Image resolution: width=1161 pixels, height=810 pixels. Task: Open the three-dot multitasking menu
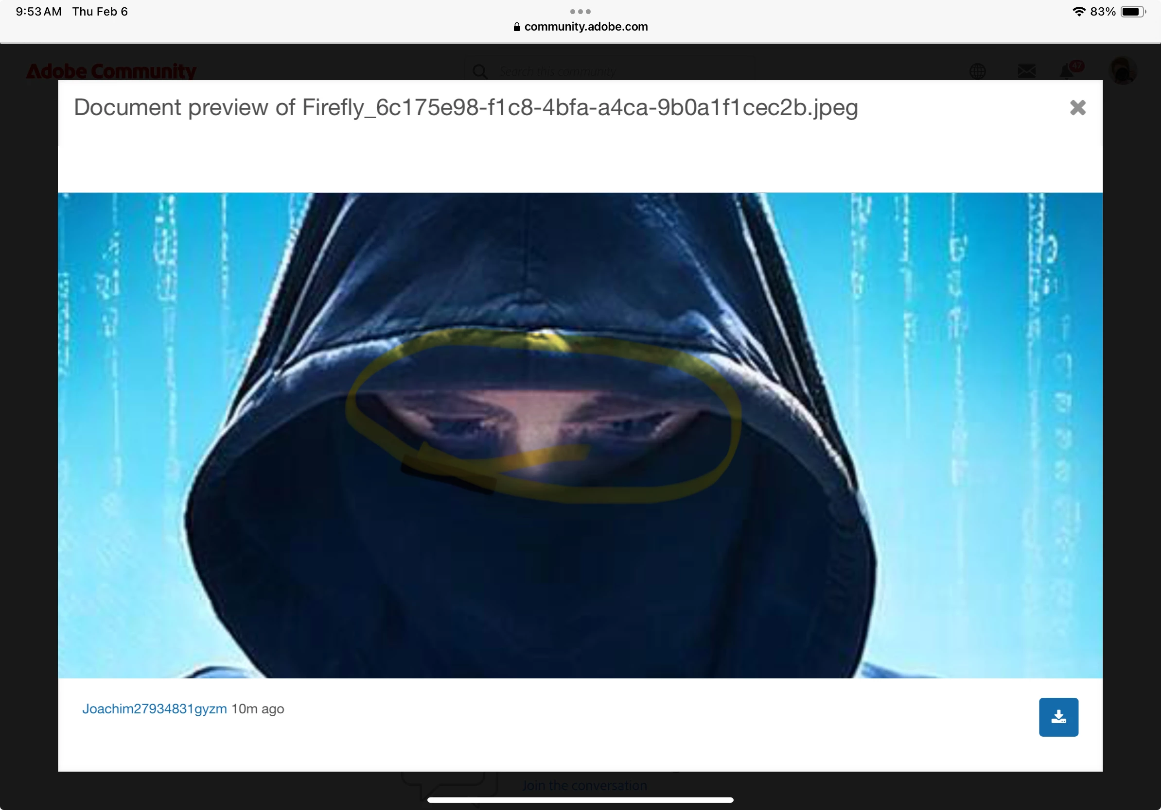(580, 11)
